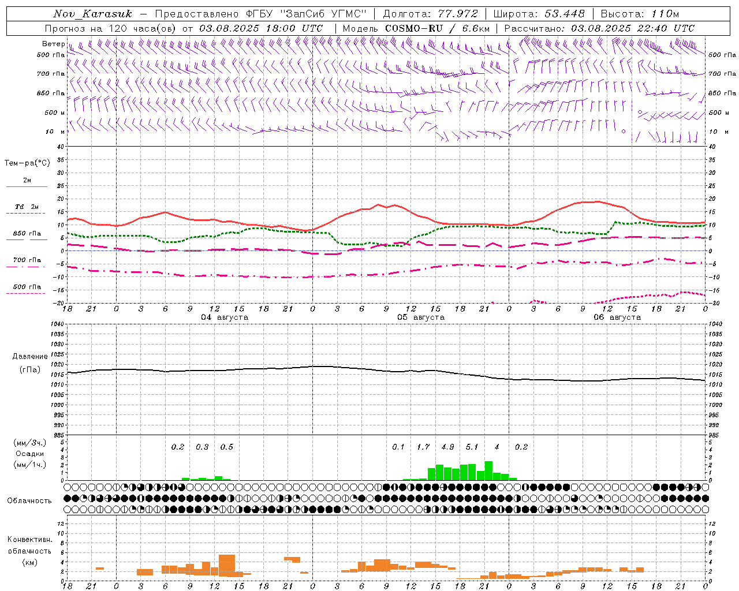The width and height of the screenshot is (739, 591).
Task: Click the 'Тем-ра(°C)' temperature axis label
Action: (27, 163)
